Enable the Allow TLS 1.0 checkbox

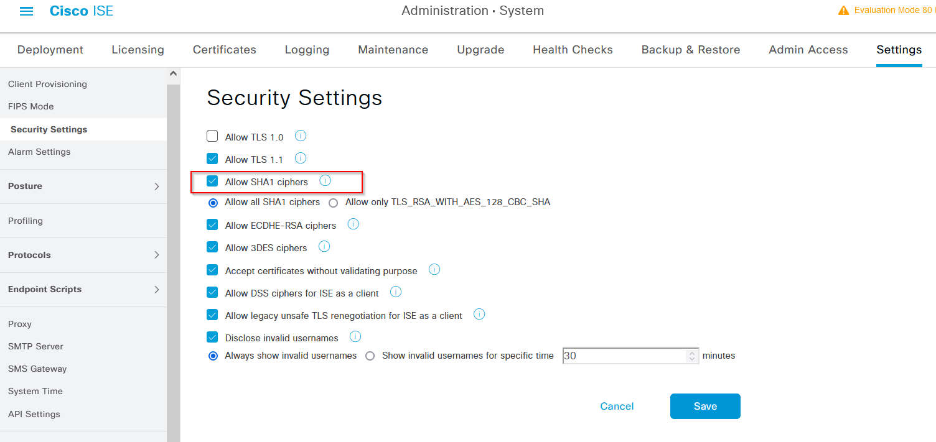(x=212, y=136)
